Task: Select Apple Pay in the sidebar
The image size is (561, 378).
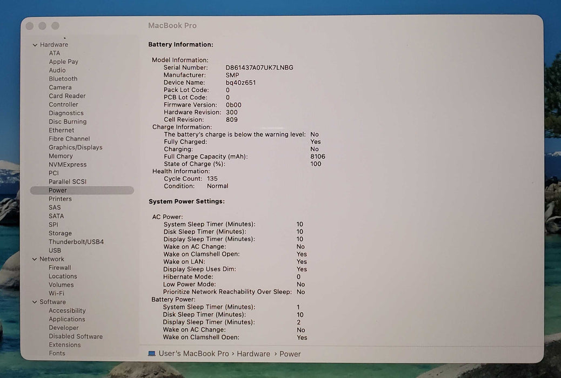Action: [63, 62]
